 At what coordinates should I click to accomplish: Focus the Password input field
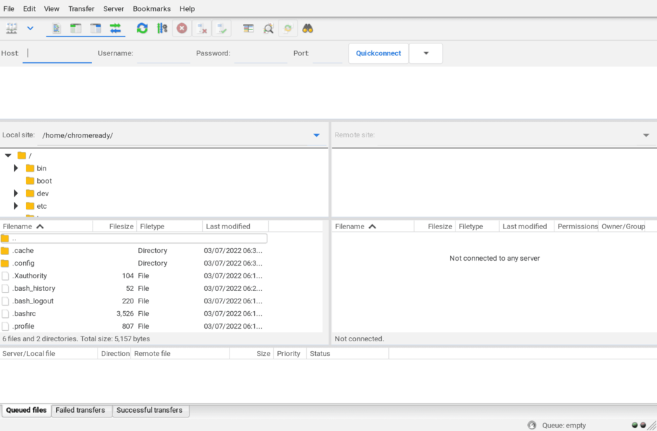260,53
